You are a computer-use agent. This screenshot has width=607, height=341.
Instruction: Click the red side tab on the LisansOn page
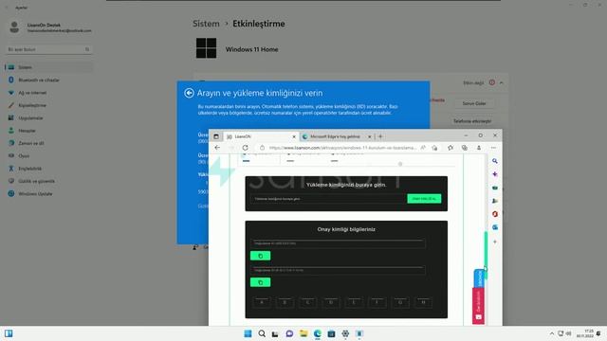[x=478, y=306]
